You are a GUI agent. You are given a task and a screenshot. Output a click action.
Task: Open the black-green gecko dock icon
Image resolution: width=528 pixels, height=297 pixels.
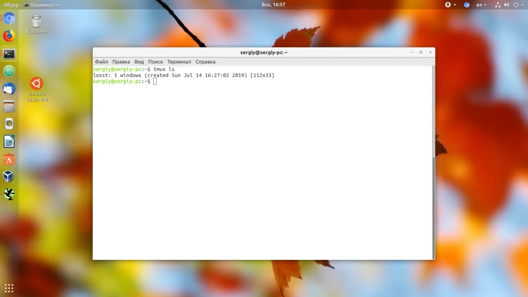coord(9,194)
